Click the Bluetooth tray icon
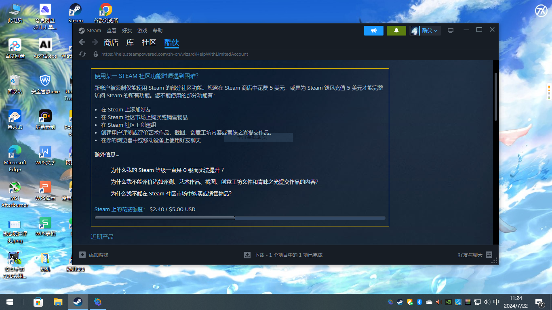This screenshot has width=552, height=310. [x=419, y=302]
